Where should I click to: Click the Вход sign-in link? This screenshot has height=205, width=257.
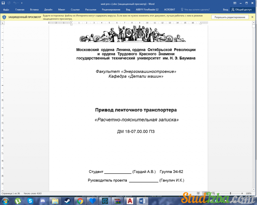pyautogui.click(x=226, y=10)
